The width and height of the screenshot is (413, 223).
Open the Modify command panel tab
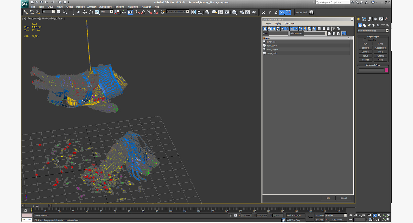[364, 19]
